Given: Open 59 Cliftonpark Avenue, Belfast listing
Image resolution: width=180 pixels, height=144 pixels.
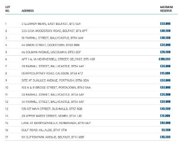Looking at the screenshot, I should (x=53, y=137).
